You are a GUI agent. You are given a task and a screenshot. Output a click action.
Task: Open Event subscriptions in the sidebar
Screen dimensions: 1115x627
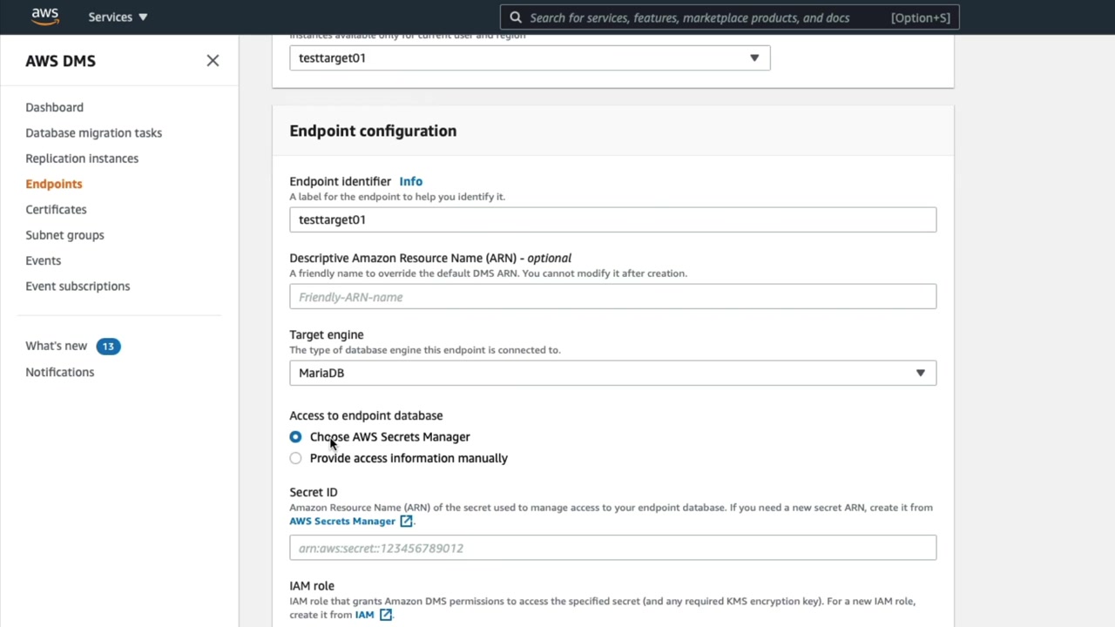click(78, 286)
